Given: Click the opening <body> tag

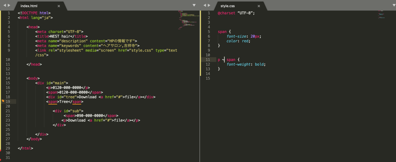Looking at the screenshot, I should (x=33, y=78).
